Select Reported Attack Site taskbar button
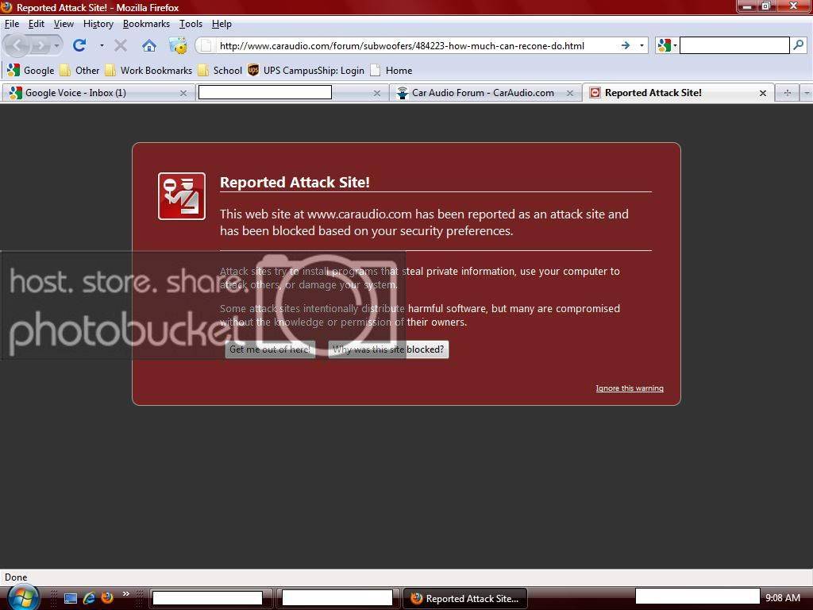This screenshot has width=813, height=610. click(x=465, y=599)
